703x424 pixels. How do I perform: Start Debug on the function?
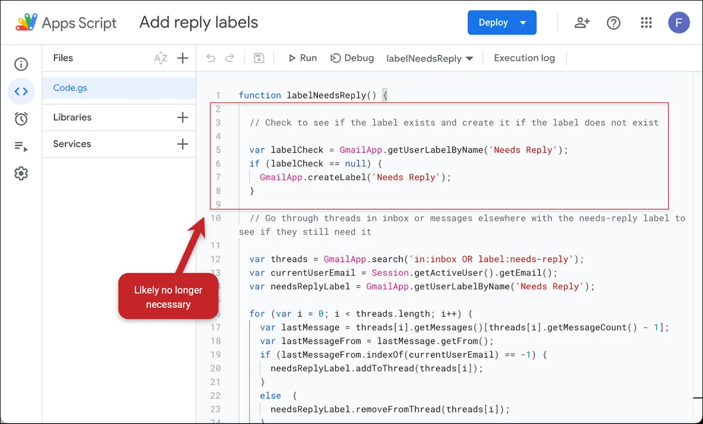(x=352, y=58)
